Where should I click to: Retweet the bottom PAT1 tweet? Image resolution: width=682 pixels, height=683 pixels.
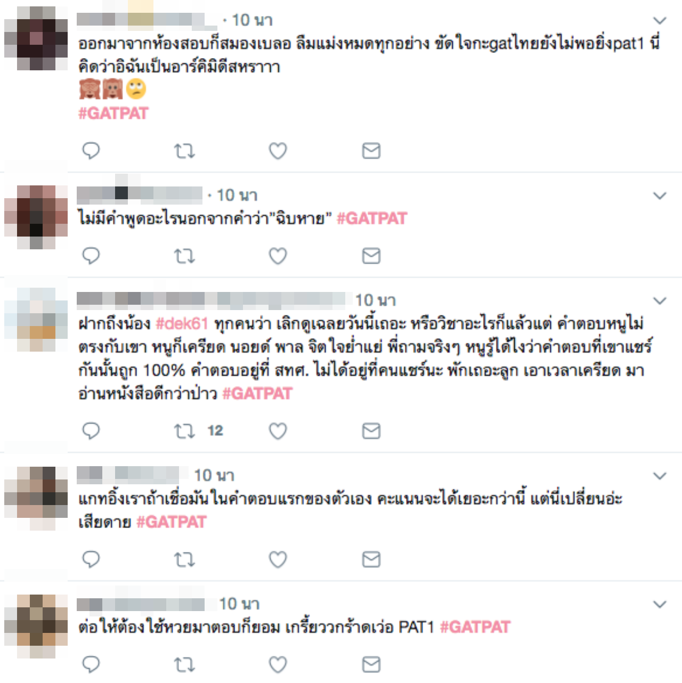pyautogui.click(x=184, y=664)
